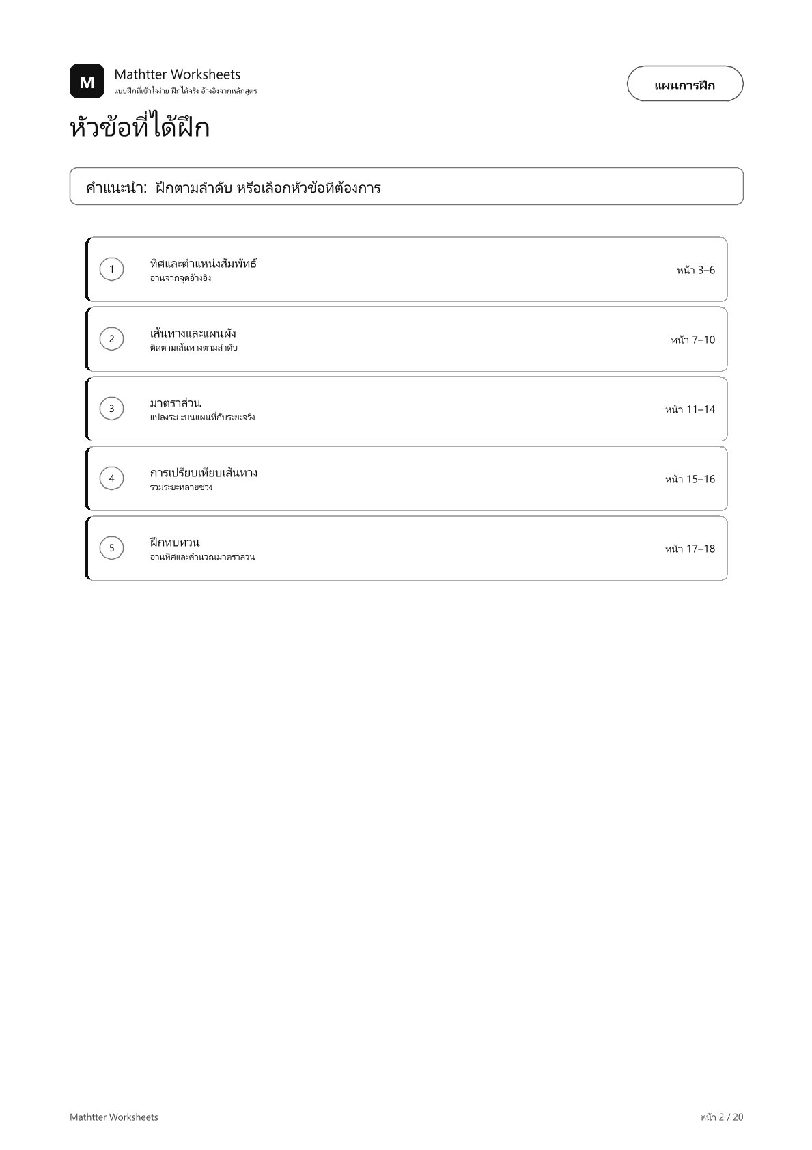Click page range หน้า 15–16

[690, 479]
